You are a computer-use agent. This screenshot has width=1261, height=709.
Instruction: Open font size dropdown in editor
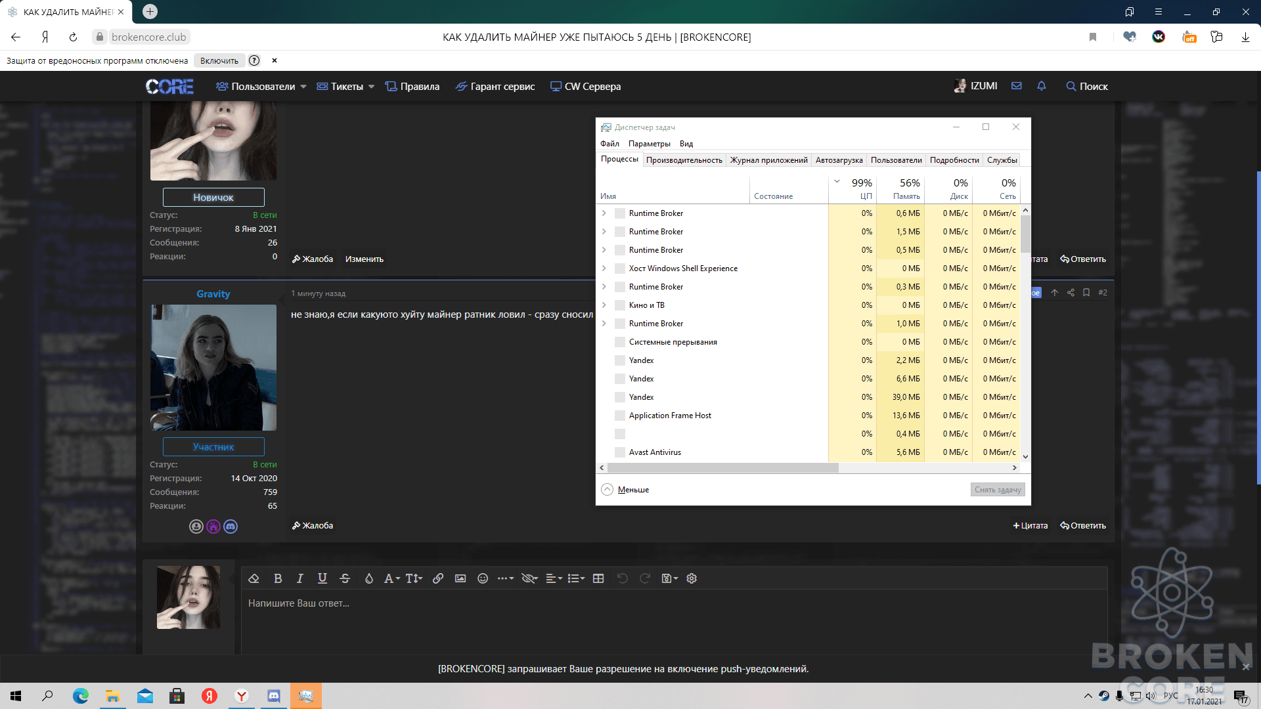pyautogui.click(x=414, y=578)
